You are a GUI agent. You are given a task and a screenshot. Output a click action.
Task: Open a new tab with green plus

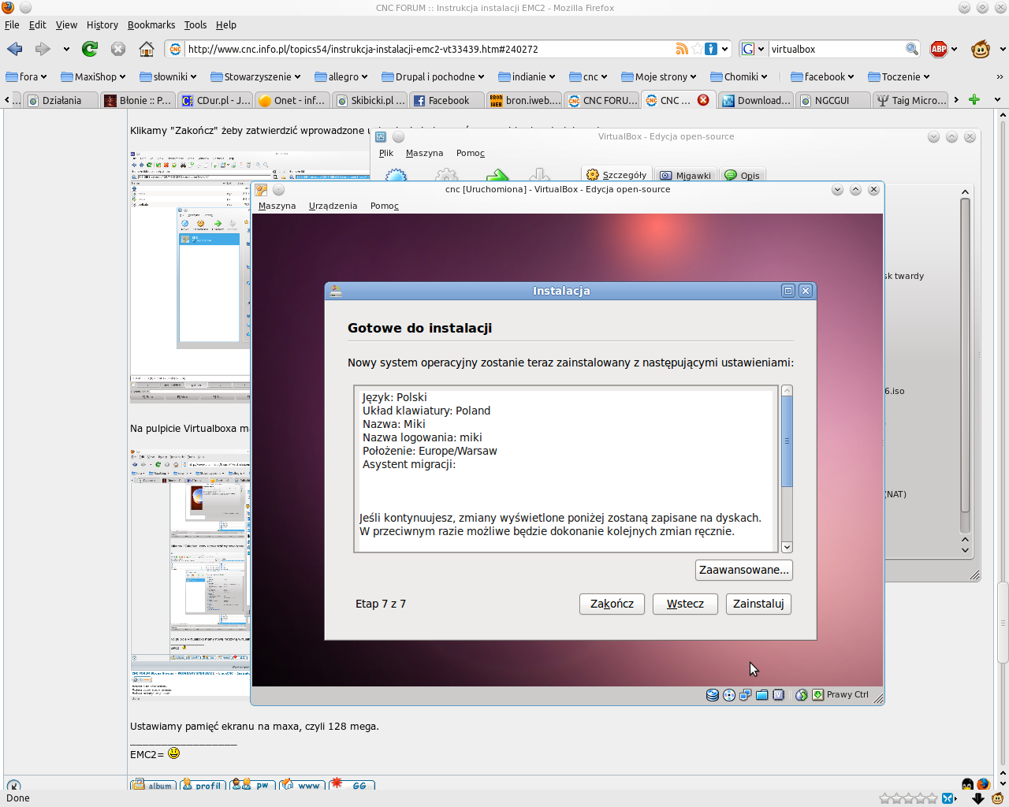[x=974, y=99]
